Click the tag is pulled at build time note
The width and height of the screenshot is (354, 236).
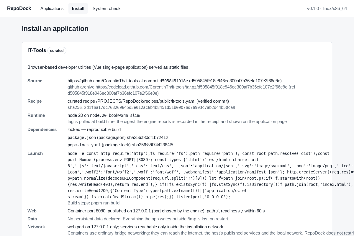(x=177, y=122)
